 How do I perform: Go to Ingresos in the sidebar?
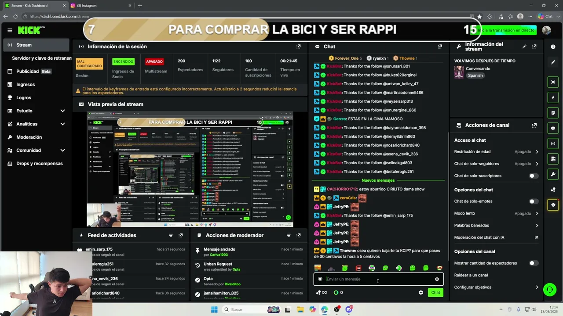[37, 84]
